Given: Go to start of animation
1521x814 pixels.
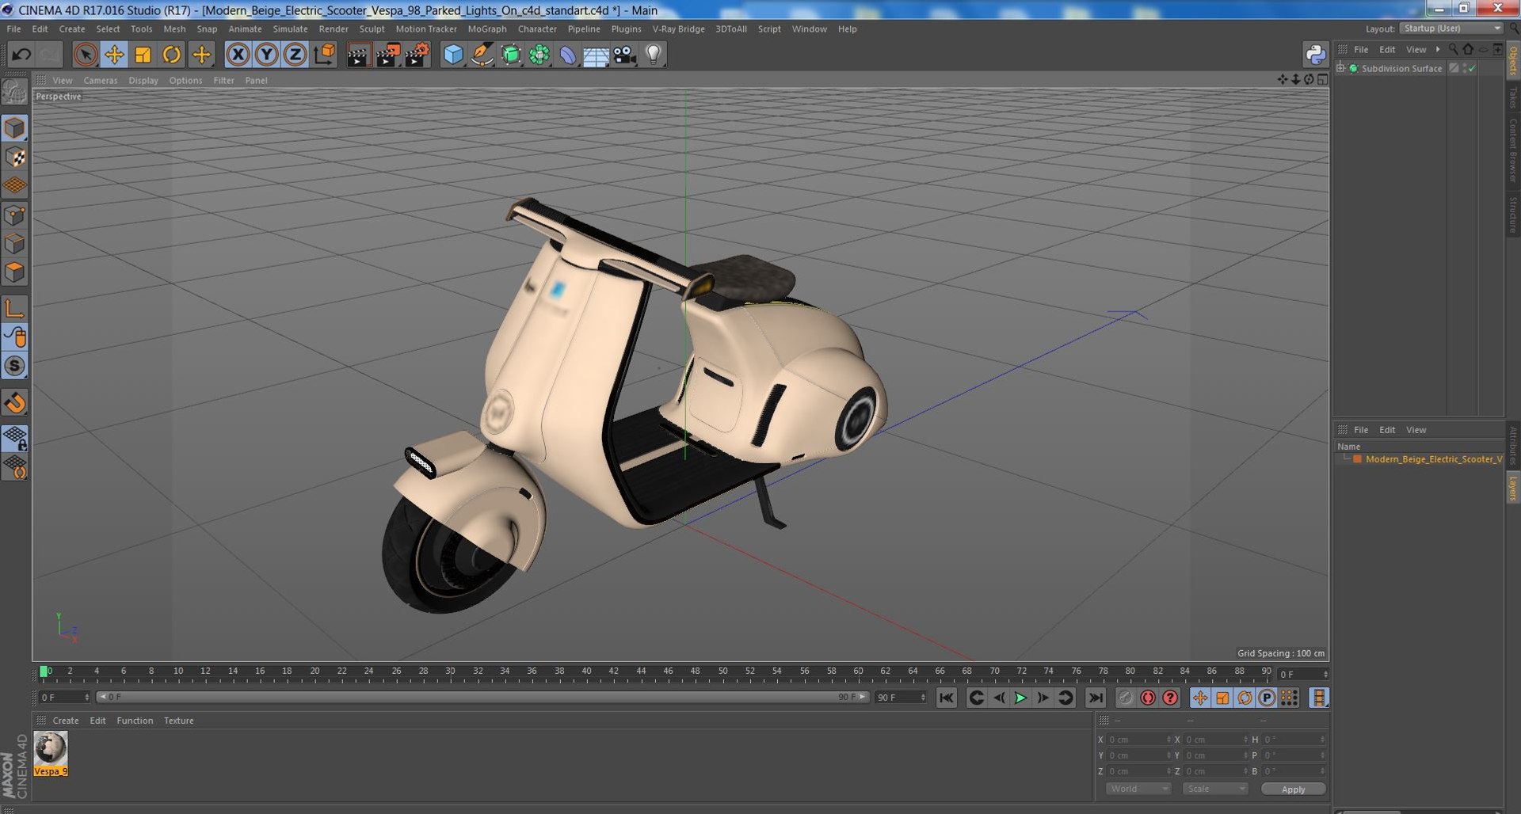Looking at the screenshot, I should click(x=946, y=698).
